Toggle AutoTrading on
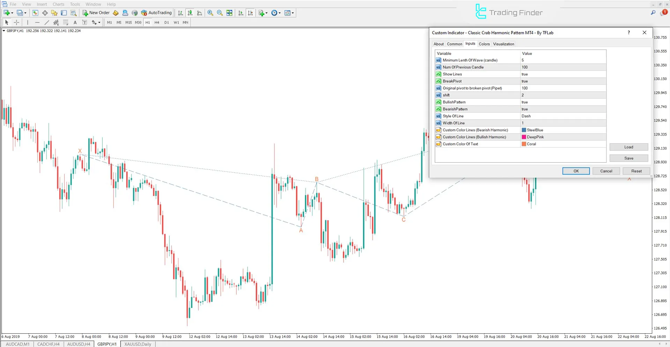 pos(156,13)
